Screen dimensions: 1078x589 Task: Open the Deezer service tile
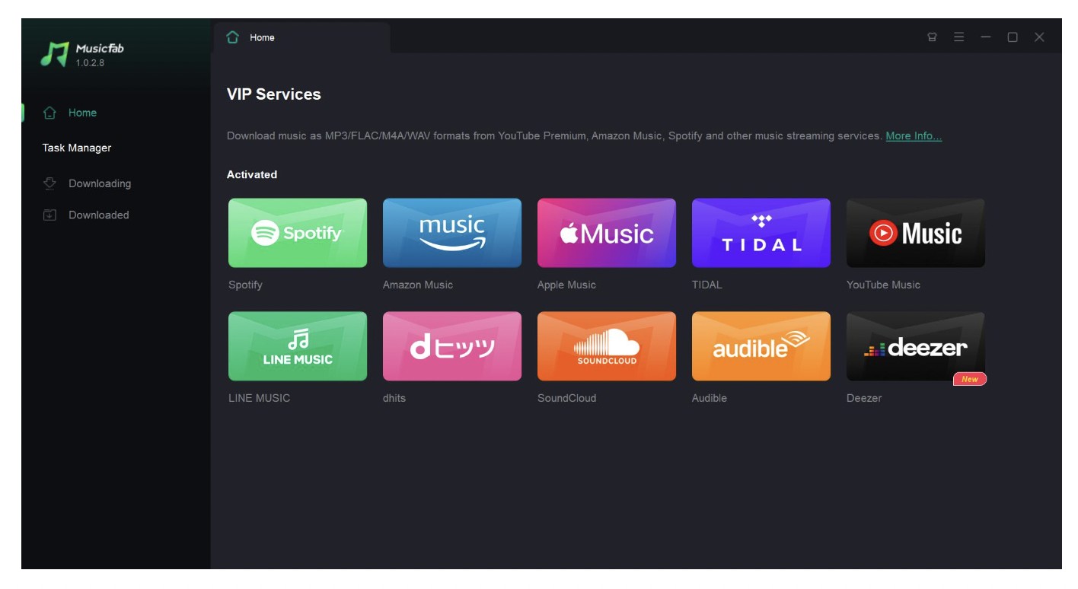pyautogui.click(x=916, y=346)
